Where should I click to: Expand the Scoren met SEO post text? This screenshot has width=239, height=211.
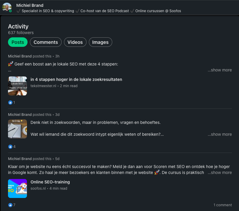220,172
